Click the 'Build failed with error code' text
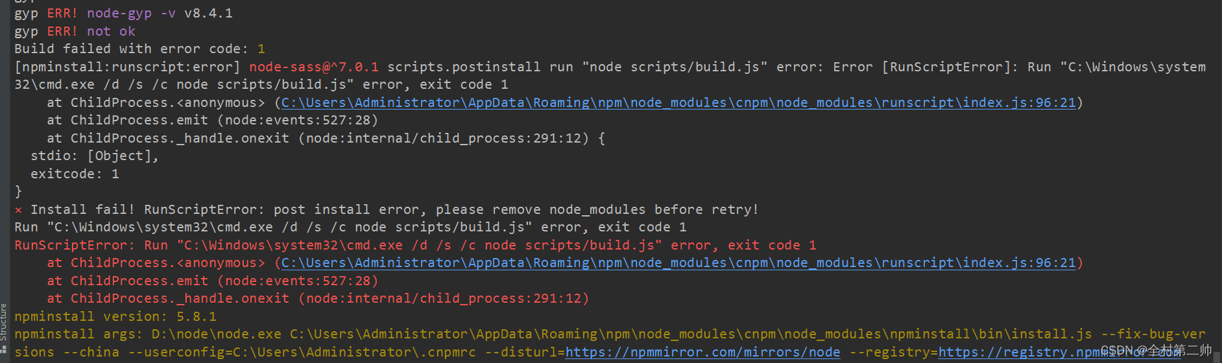 coord(131,49)
